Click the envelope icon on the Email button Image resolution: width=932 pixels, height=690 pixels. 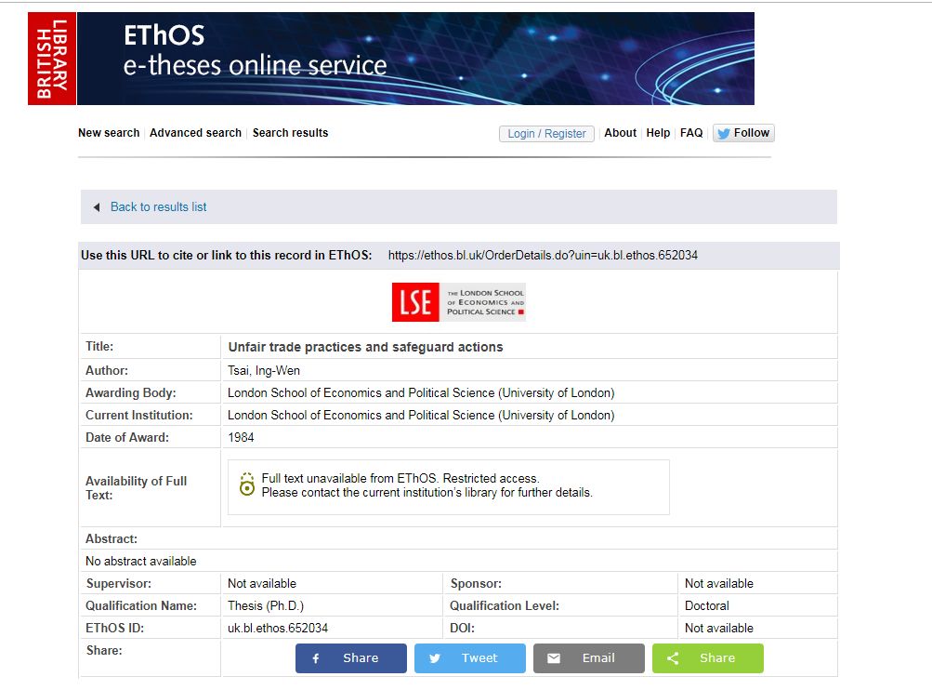(x=554, y=658)
